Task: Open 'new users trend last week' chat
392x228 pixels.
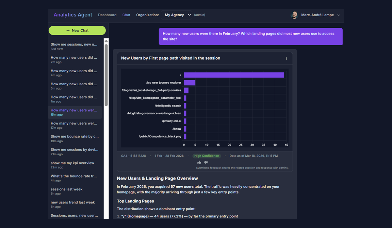Action: [x=75, y=204]
